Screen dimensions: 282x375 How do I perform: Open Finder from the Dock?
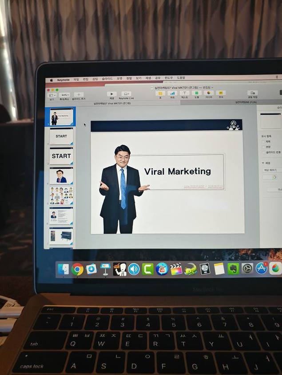pyautogui.click(x=64, y=270)
